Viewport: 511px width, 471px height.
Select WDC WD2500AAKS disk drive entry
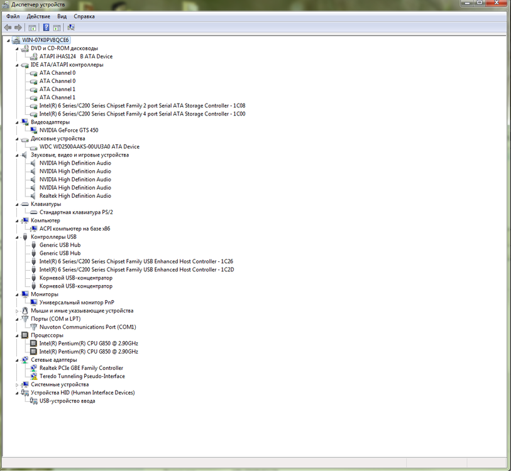tap(89, 146)
